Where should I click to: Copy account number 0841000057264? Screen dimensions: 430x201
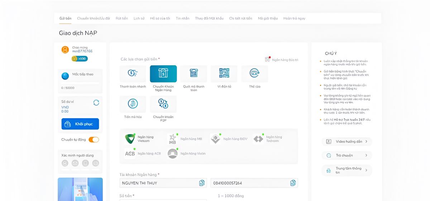pyautogui.click(x=293, y=183)
